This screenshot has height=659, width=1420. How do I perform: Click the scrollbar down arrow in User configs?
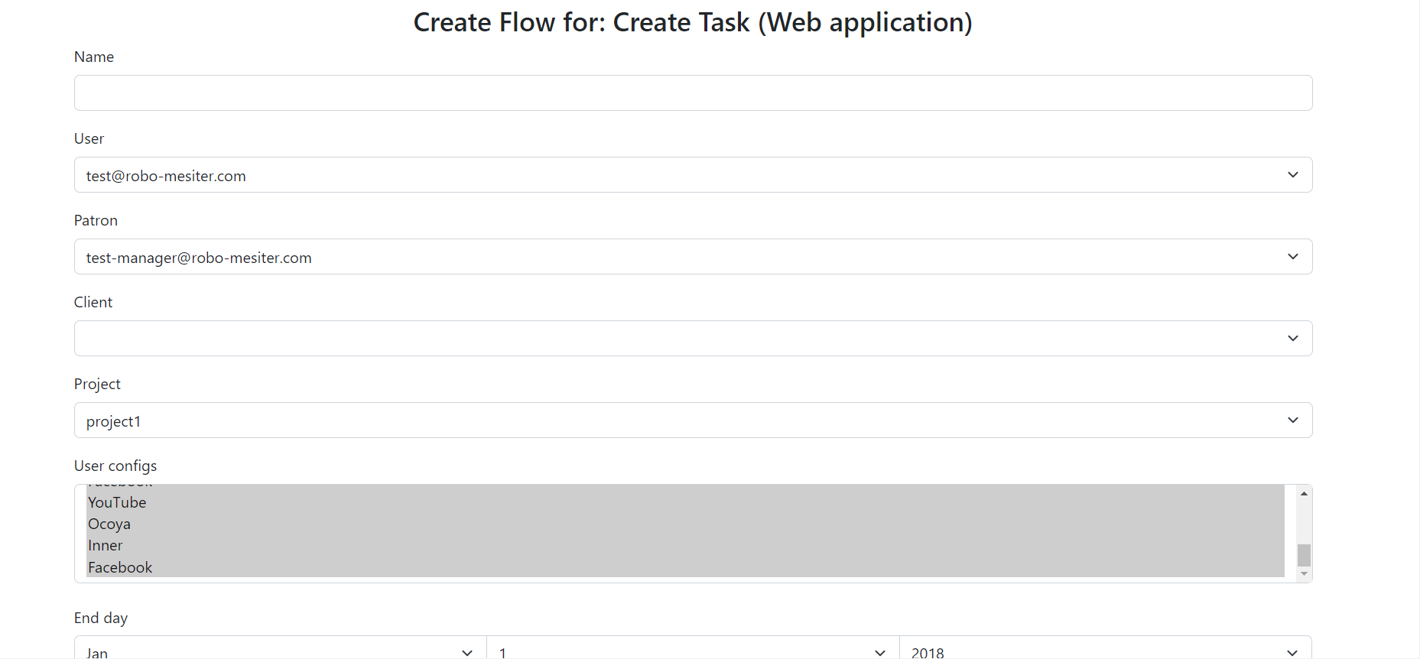pos(1303,573)
